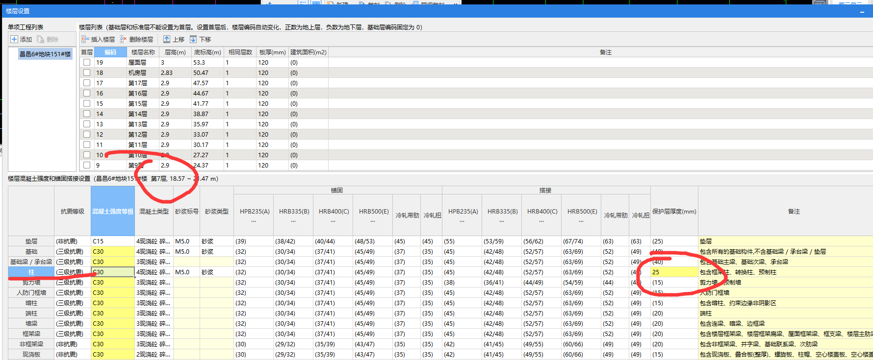The height and width of the screenshot is (360, 873).
Task: Click the 混凝土类型 column header
Action: click(x=154, y=211)
